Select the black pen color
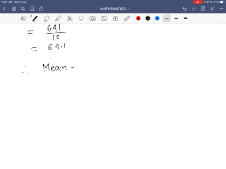Screen dimensions: 226x169 pos(148,18)
